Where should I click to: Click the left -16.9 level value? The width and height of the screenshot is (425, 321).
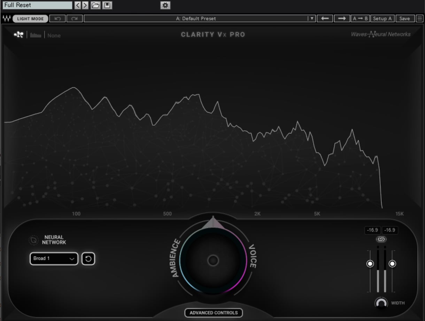[373, 230]
